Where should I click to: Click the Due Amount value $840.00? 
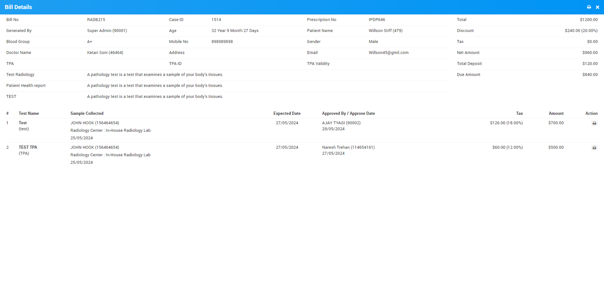(590, 75)
